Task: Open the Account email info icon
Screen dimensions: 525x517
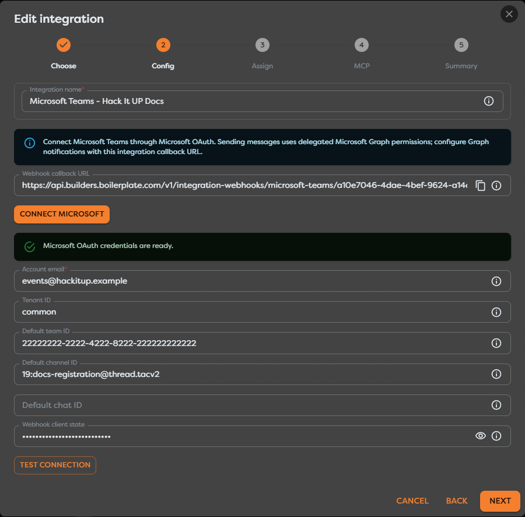Action: (496, 281)
